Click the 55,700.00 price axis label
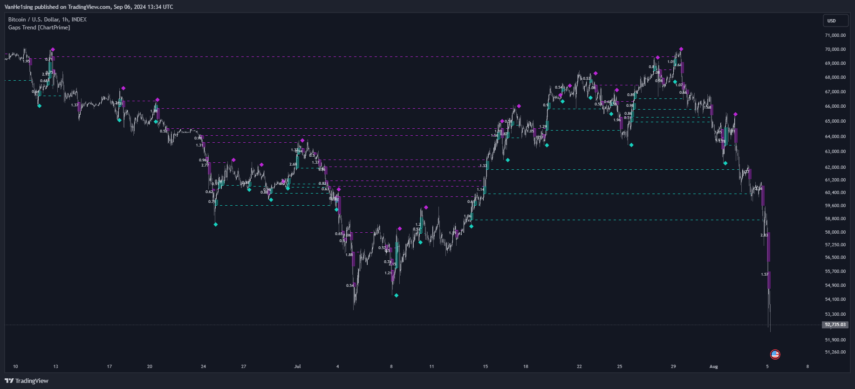Viewport: 855px width, 389px height. tap(835, 271)
